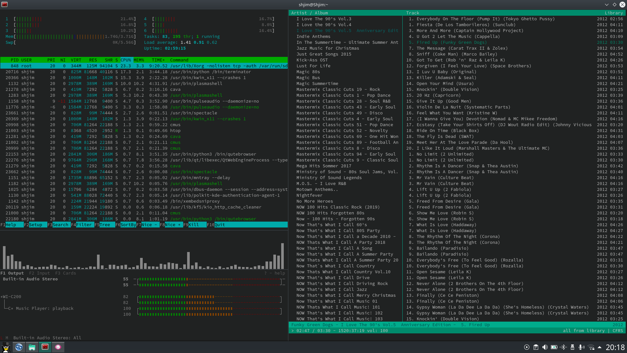Open the pink eye taskbar application
The image size is (627, 353).
(58, 347)
